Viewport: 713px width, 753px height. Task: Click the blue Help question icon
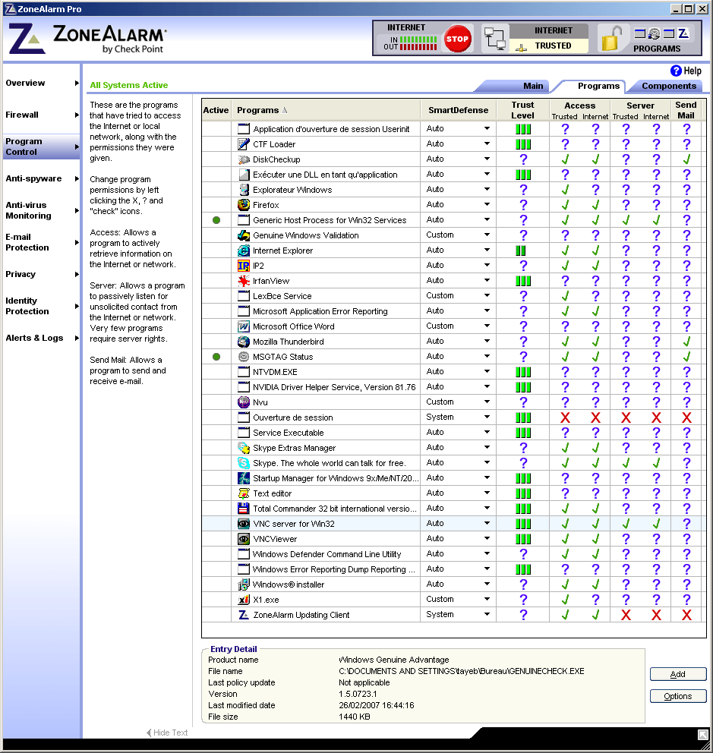point(676,71)
